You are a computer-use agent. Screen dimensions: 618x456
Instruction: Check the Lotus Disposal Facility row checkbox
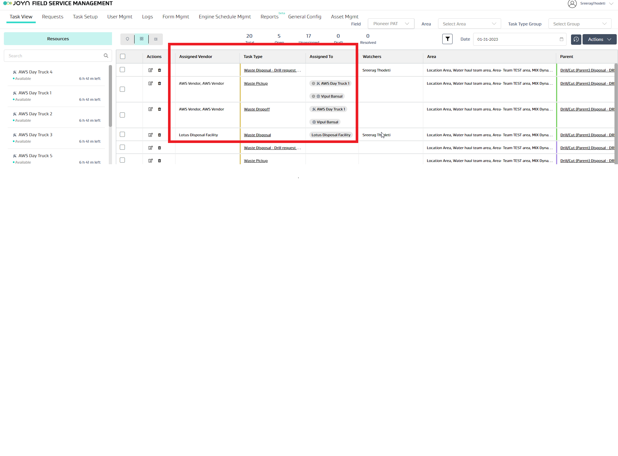click(x=122, y=134)
